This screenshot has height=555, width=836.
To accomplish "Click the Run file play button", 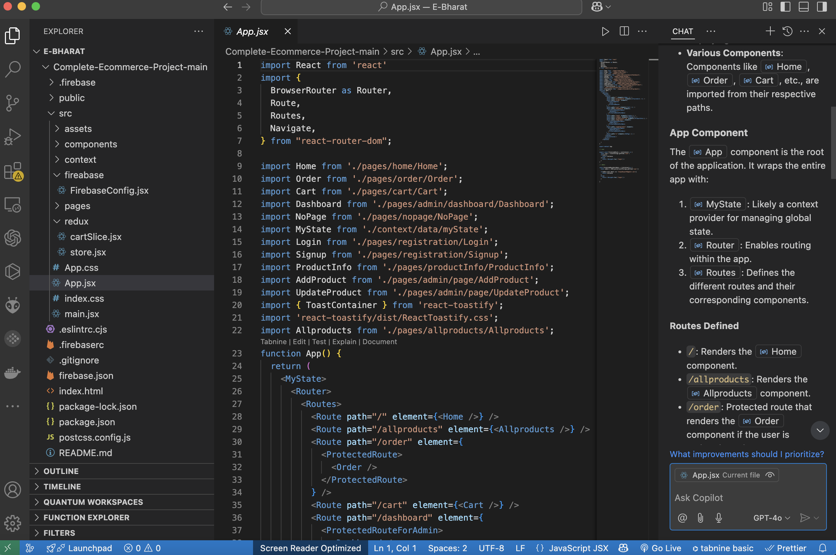I will (x=605, y=32).
